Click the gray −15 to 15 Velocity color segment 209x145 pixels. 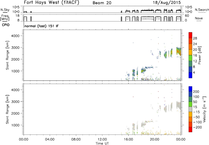tap(190, 109)
